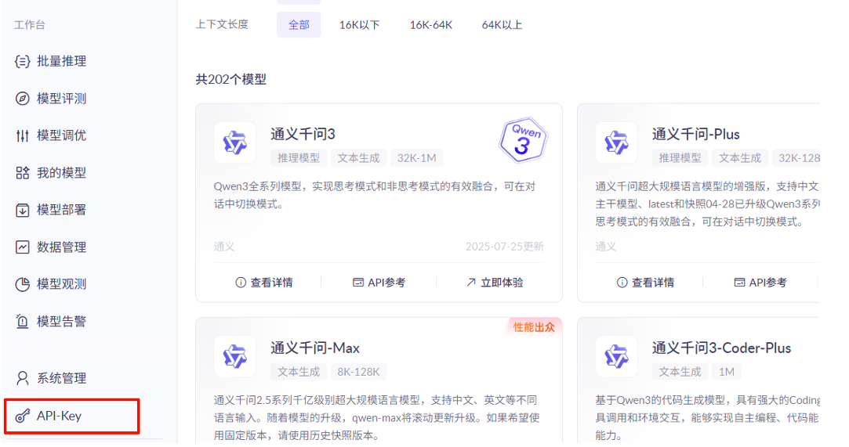This screenshot has height=447, width=849.
Task: Click 文本生成 tag on 通义千问-Max card
Action: click(299, 372)
